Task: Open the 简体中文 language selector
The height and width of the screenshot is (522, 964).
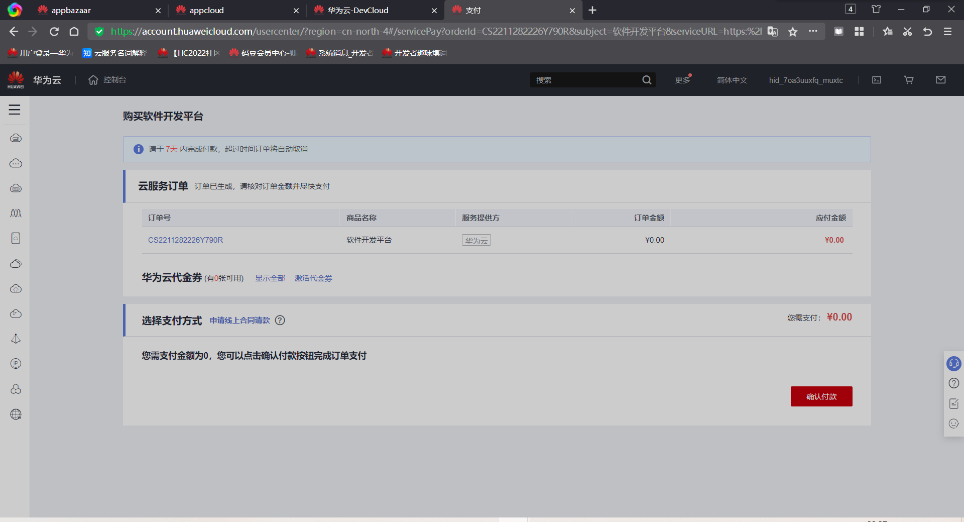Action: (732, 80)
